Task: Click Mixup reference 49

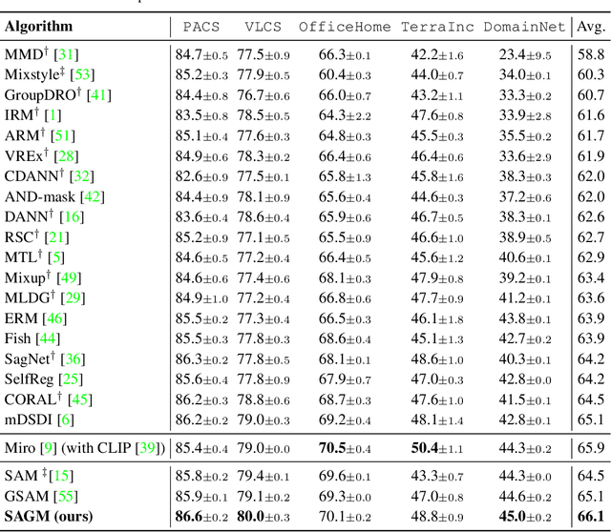Action: coord(69,277)
